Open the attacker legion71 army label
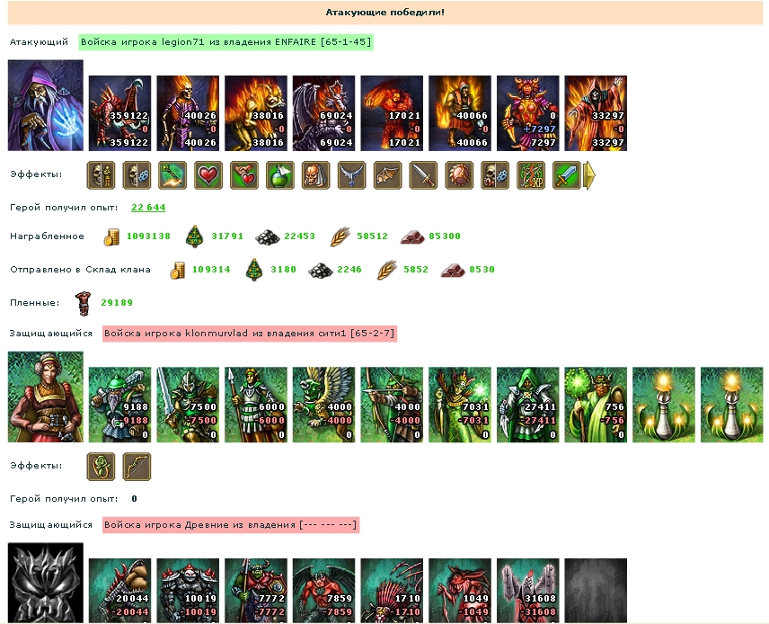 [226, 41]
